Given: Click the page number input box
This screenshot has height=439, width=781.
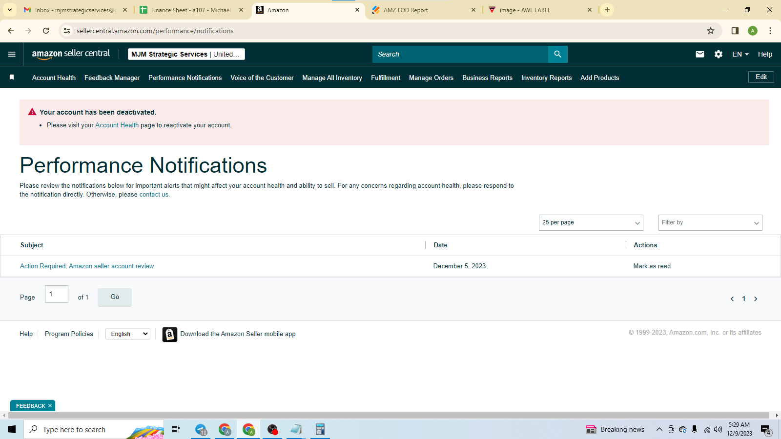Looking at the screenshot, I should pyautogui.click(x=57, y=294).
